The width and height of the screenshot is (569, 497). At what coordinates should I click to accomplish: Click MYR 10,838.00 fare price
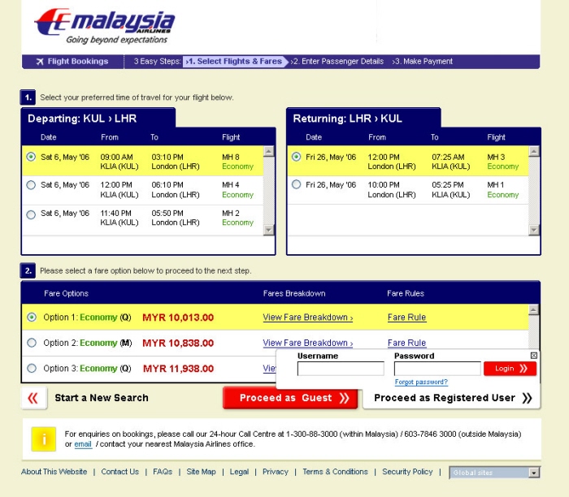pyautogui.click(x=178, y=343)
